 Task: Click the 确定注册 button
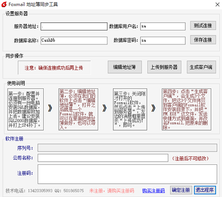(x=181, y=190)
